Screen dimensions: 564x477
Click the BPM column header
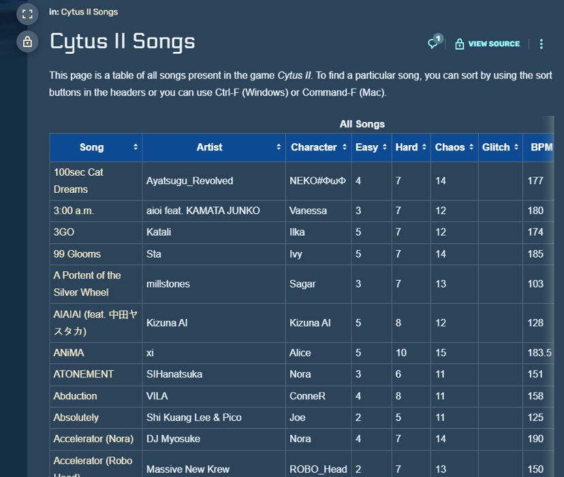pos(542,147)
